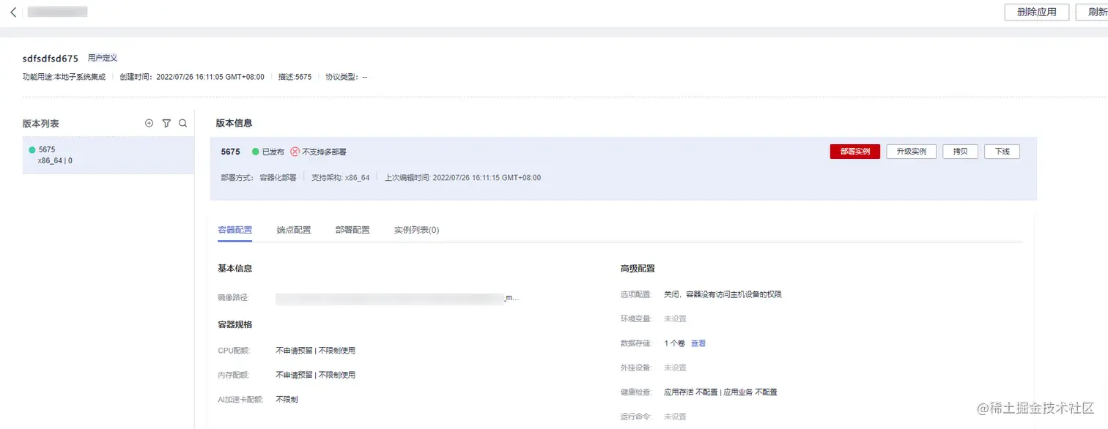Click the 容器规格 section heading
1108x429 pixels.
235,324
